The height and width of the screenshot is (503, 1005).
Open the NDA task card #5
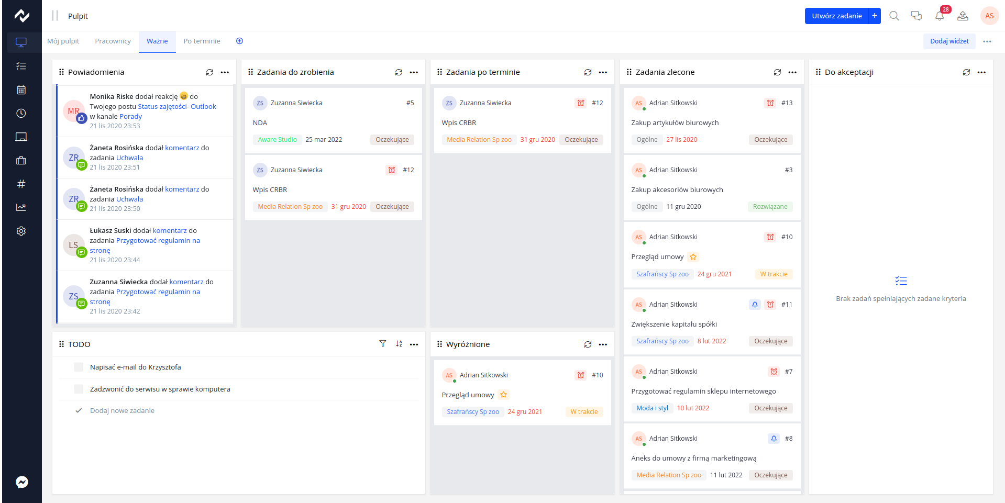click(333, 120)
